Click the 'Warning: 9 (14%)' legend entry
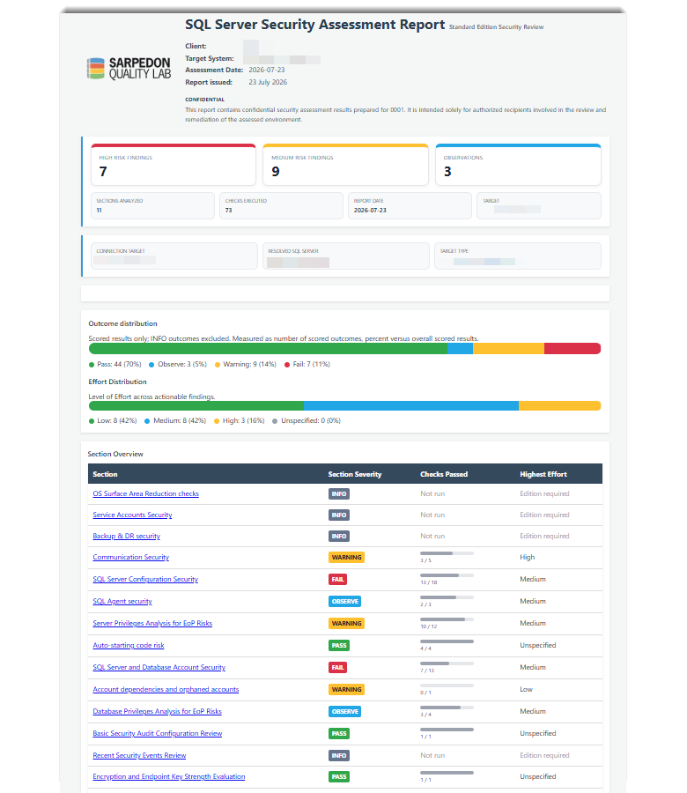This screenshot has height=793, width=687. 246,364
